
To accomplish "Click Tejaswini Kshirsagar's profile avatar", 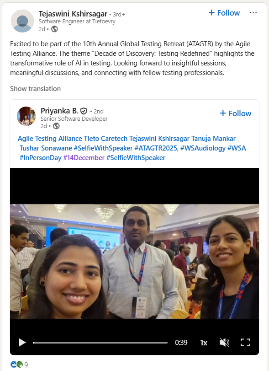I will click(22, 21).
